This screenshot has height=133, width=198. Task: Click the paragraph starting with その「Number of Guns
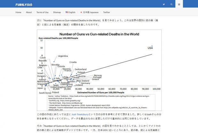click(x=99, y=128)
